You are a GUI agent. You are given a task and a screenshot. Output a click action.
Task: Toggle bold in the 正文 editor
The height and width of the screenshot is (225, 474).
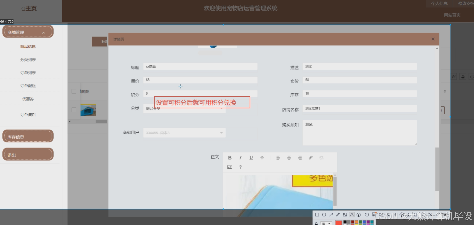click(x=230, y=158)
